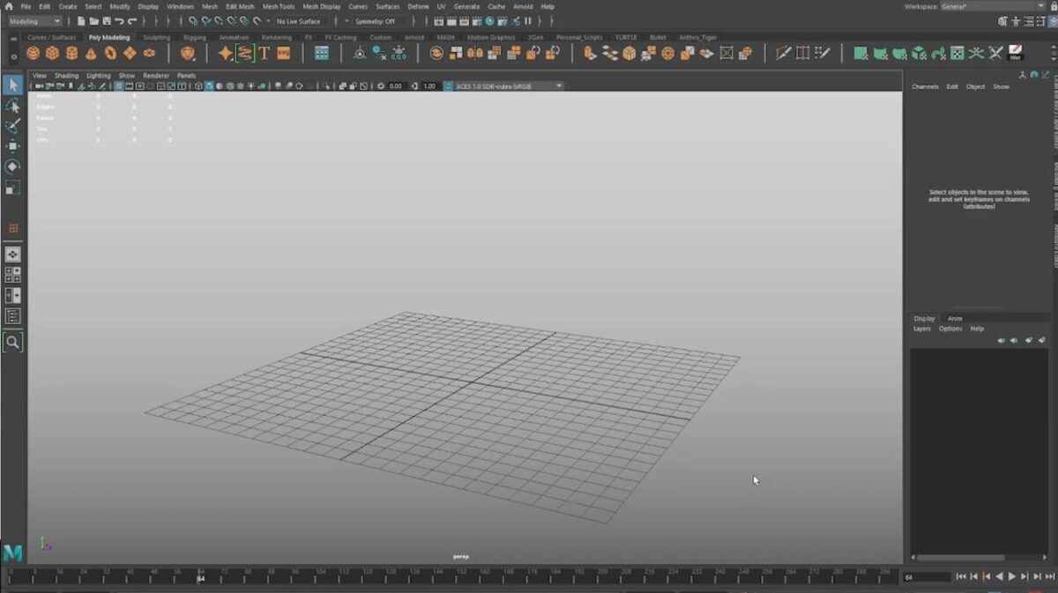
Task: Select the polygon Sphere primitive on the shelf
Action: pos(34,54)
